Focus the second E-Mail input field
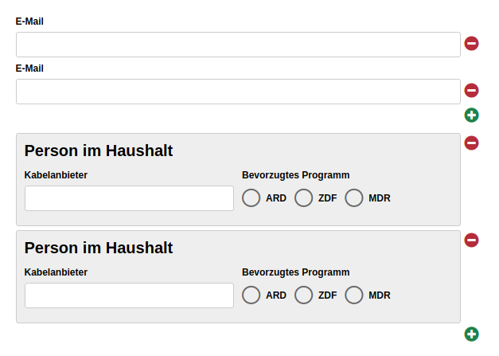Viewport: 499px width, 356px height. pyautogui.click(x=239, y=92)
